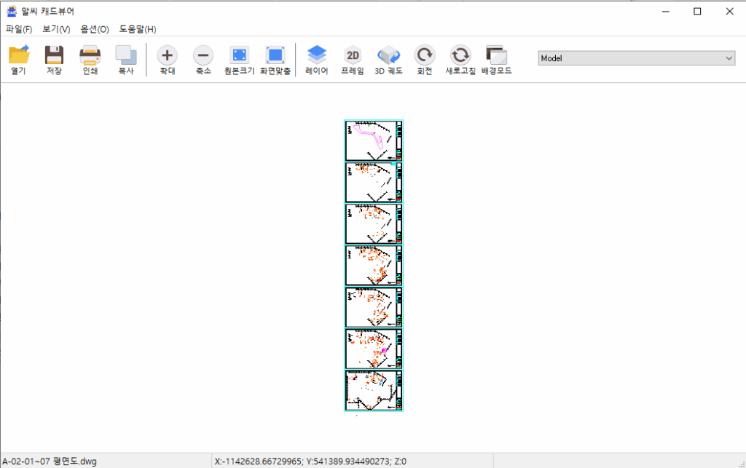The image size is (746, 468).
Task: Minimize the 알씨 캐드뷰어 window
Action: (666, 12)
